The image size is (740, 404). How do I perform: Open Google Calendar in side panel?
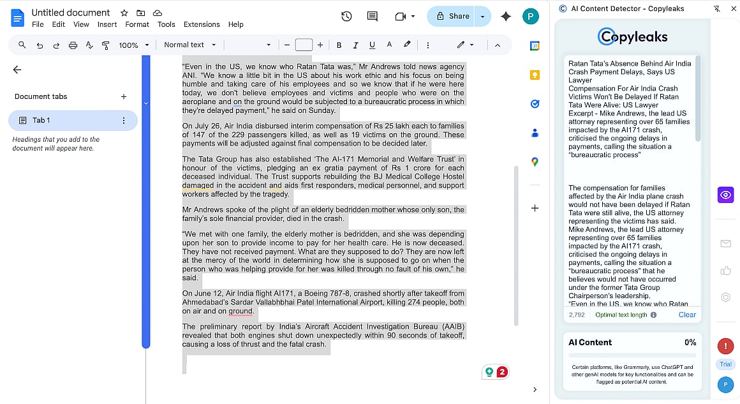tap(535, 45)
